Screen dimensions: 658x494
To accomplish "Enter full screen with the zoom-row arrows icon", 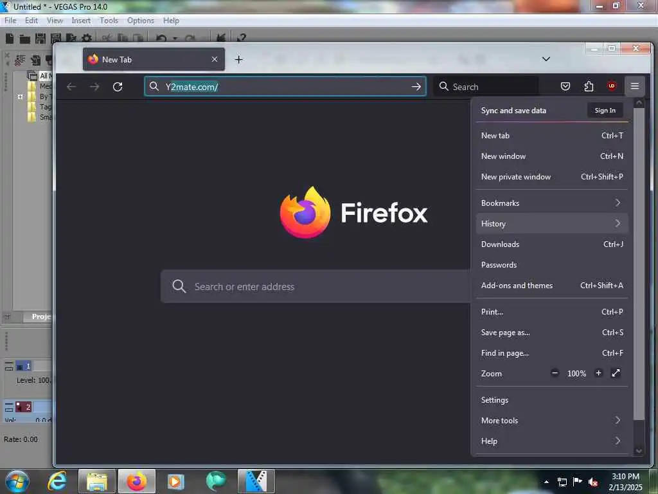I will [616, 373].
